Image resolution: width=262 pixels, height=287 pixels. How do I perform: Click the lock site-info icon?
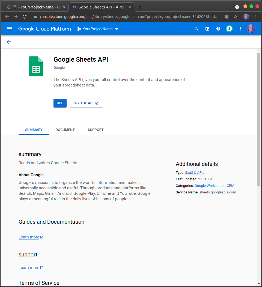click(35, 17)
